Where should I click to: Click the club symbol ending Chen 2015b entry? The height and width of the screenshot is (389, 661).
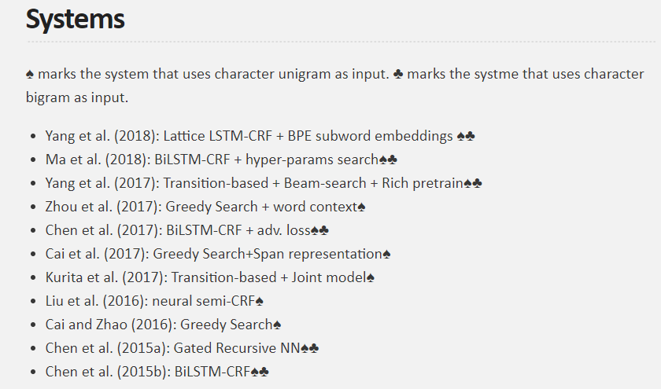tap(264, 372)
